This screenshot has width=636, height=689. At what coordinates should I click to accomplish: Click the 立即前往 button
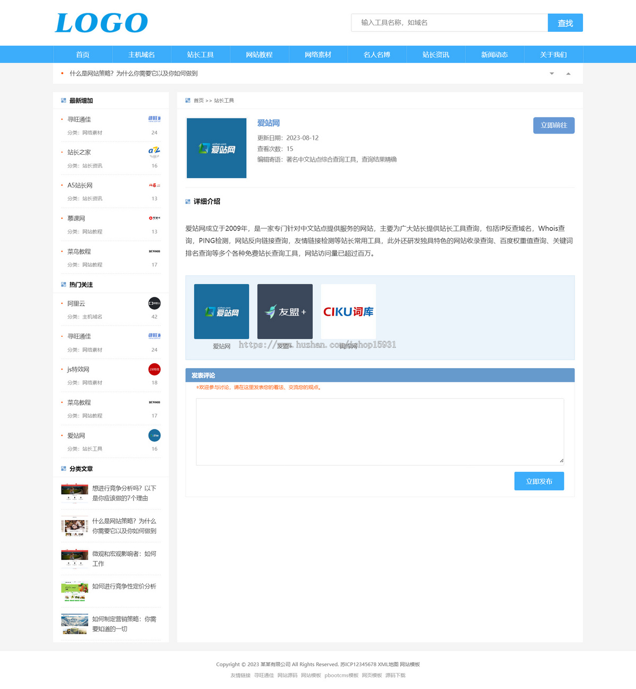tap(553, 126)
